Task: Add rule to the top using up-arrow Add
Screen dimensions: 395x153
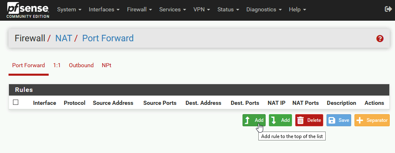Action: 254,120
